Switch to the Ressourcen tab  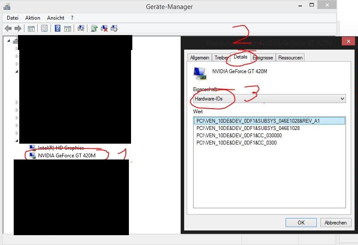coord(290,58)
